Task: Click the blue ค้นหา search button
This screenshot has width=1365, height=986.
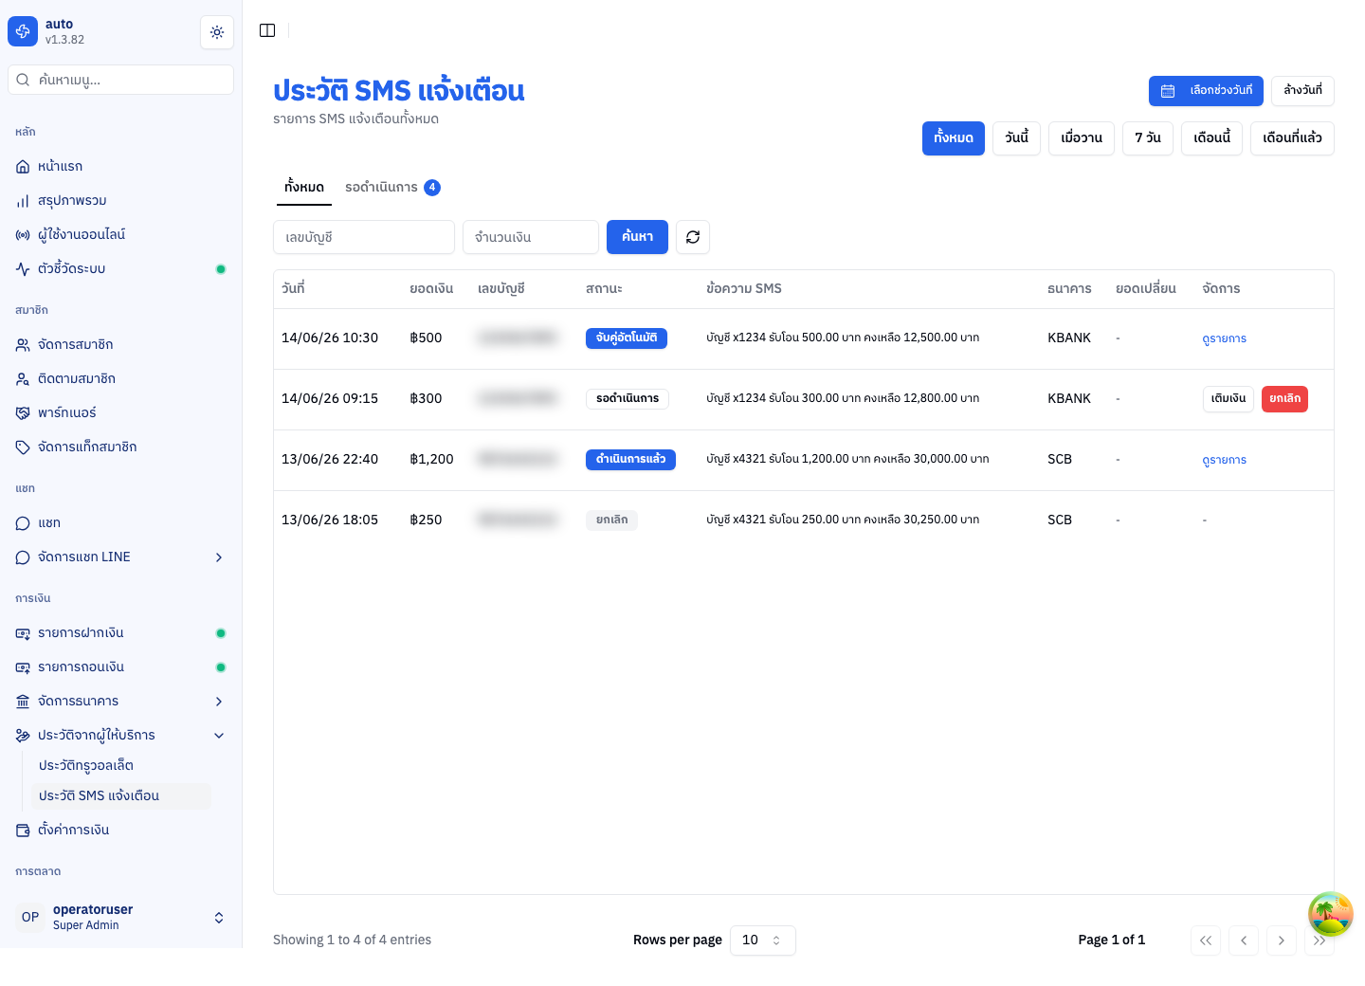Action: click(637, 237)
